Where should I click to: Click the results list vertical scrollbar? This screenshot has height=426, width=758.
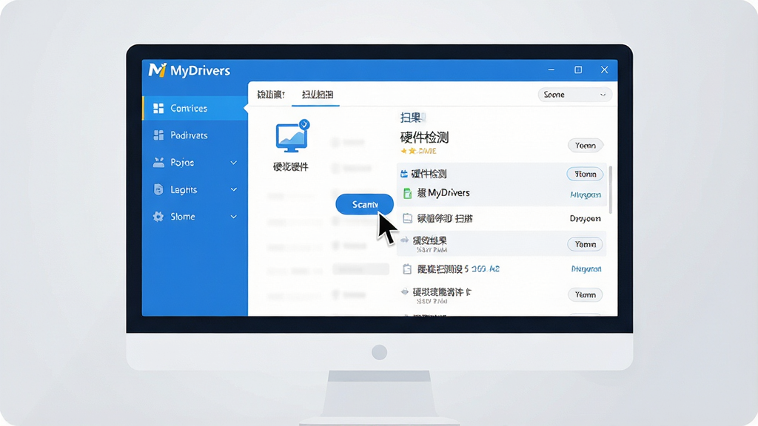(610, 190)
